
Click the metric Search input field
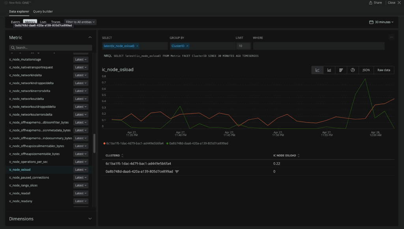click(50, 48)
